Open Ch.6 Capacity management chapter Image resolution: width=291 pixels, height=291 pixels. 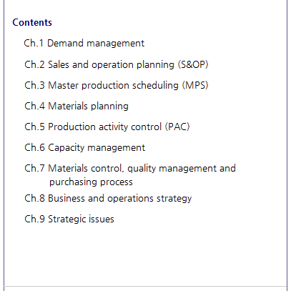tap(84, 147)
